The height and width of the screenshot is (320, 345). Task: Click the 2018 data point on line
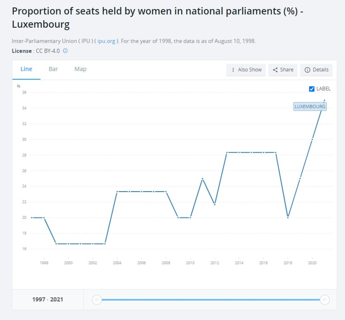(x=288, y=217)
